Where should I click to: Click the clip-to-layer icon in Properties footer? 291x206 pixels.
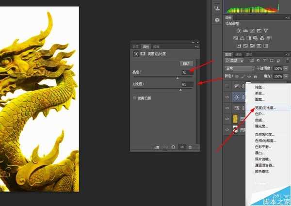click(156, 147)
